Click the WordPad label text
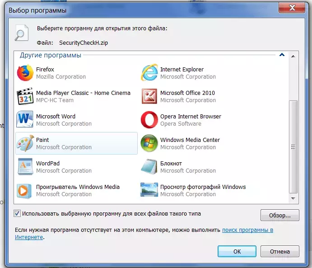The image size is (312, 268). [x=48, y=164]
